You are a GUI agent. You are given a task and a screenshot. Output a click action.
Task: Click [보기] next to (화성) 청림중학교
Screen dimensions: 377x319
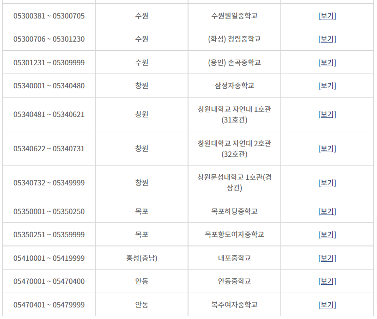328,39
